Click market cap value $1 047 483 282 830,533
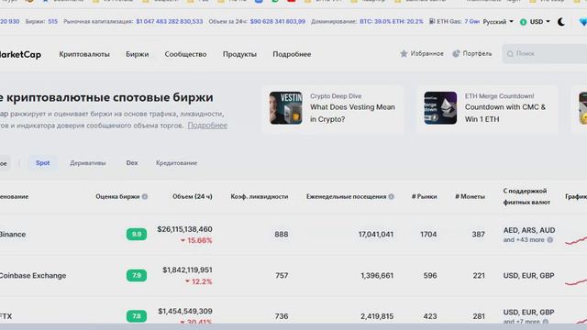The image size is (587, 330). (x=169, y=22)
